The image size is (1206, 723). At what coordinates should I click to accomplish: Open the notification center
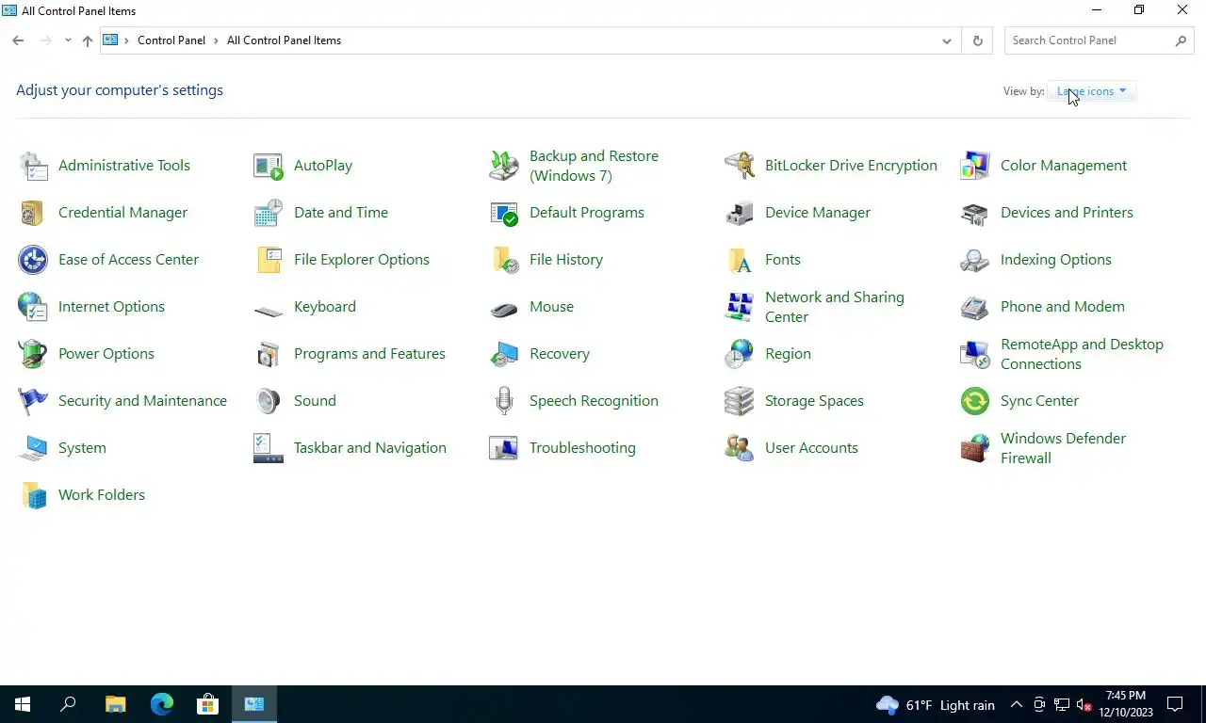1176,704
